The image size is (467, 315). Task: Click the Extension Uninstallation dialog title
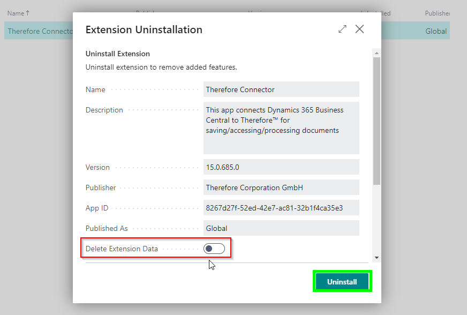click(144, 30)
